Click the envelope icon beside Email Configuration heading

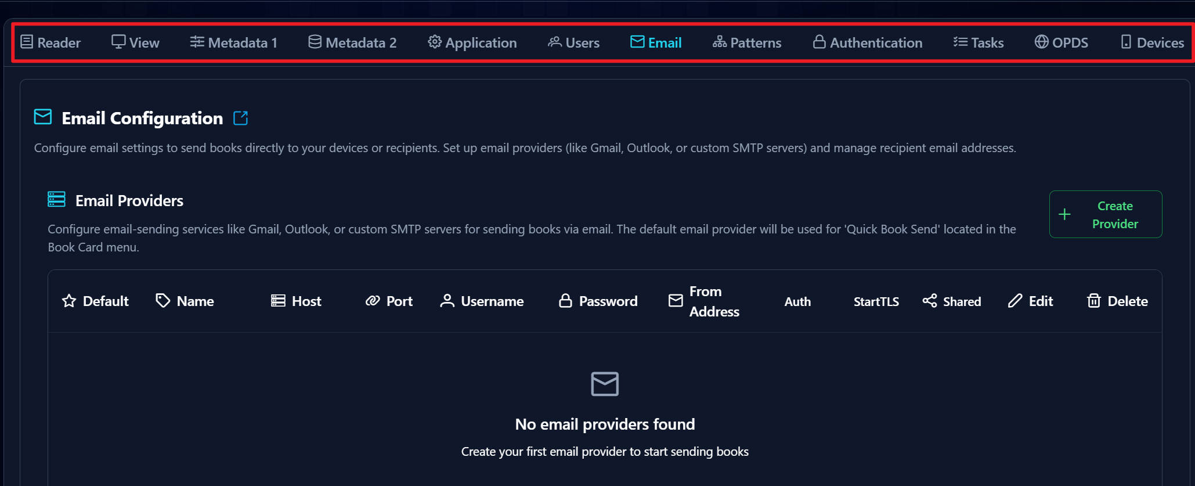pos(43,117)
